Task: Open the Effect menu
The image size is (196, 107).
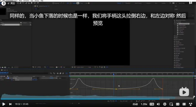Action: (x=20, y=1)
